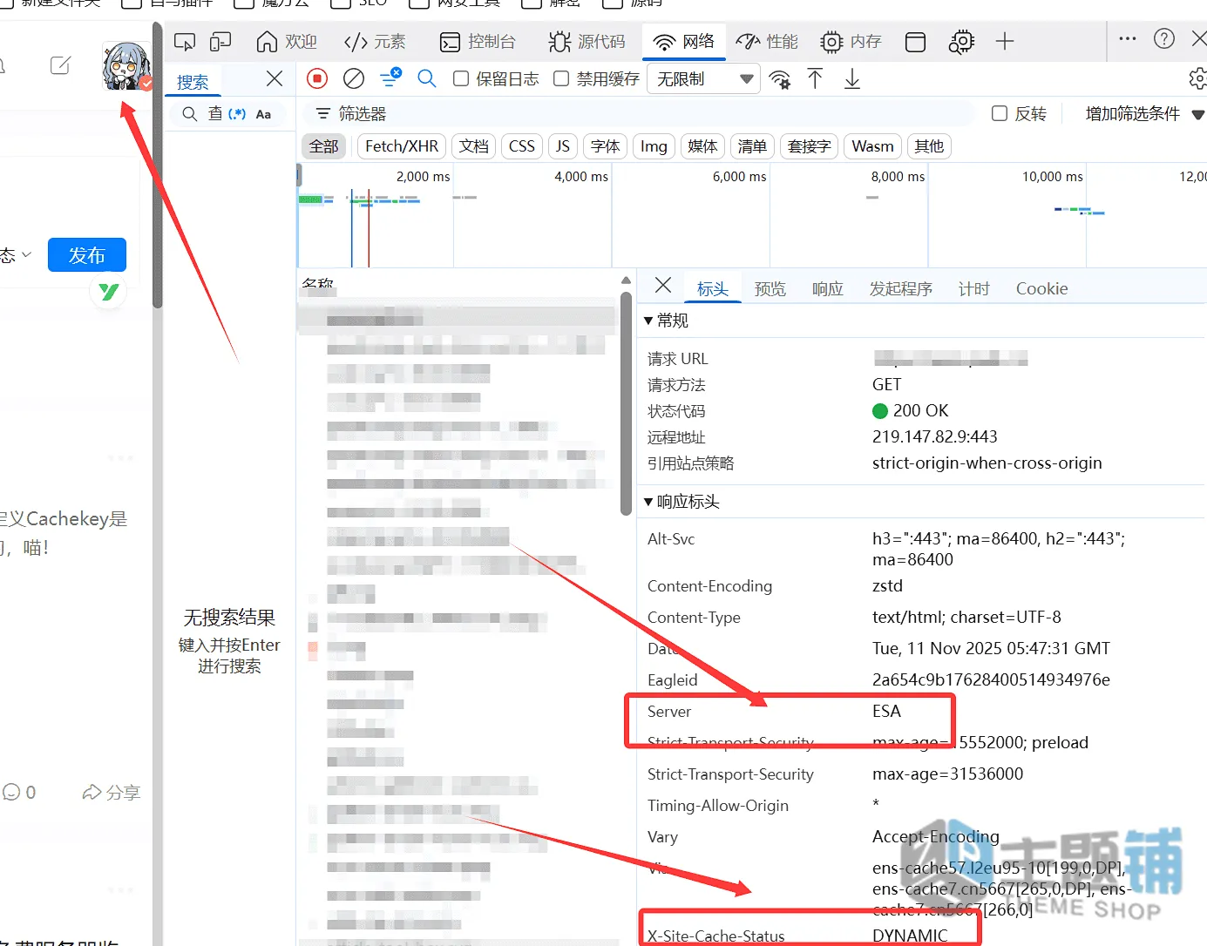
Task: Close the request details pane
Action: click(x=663, y=286)
